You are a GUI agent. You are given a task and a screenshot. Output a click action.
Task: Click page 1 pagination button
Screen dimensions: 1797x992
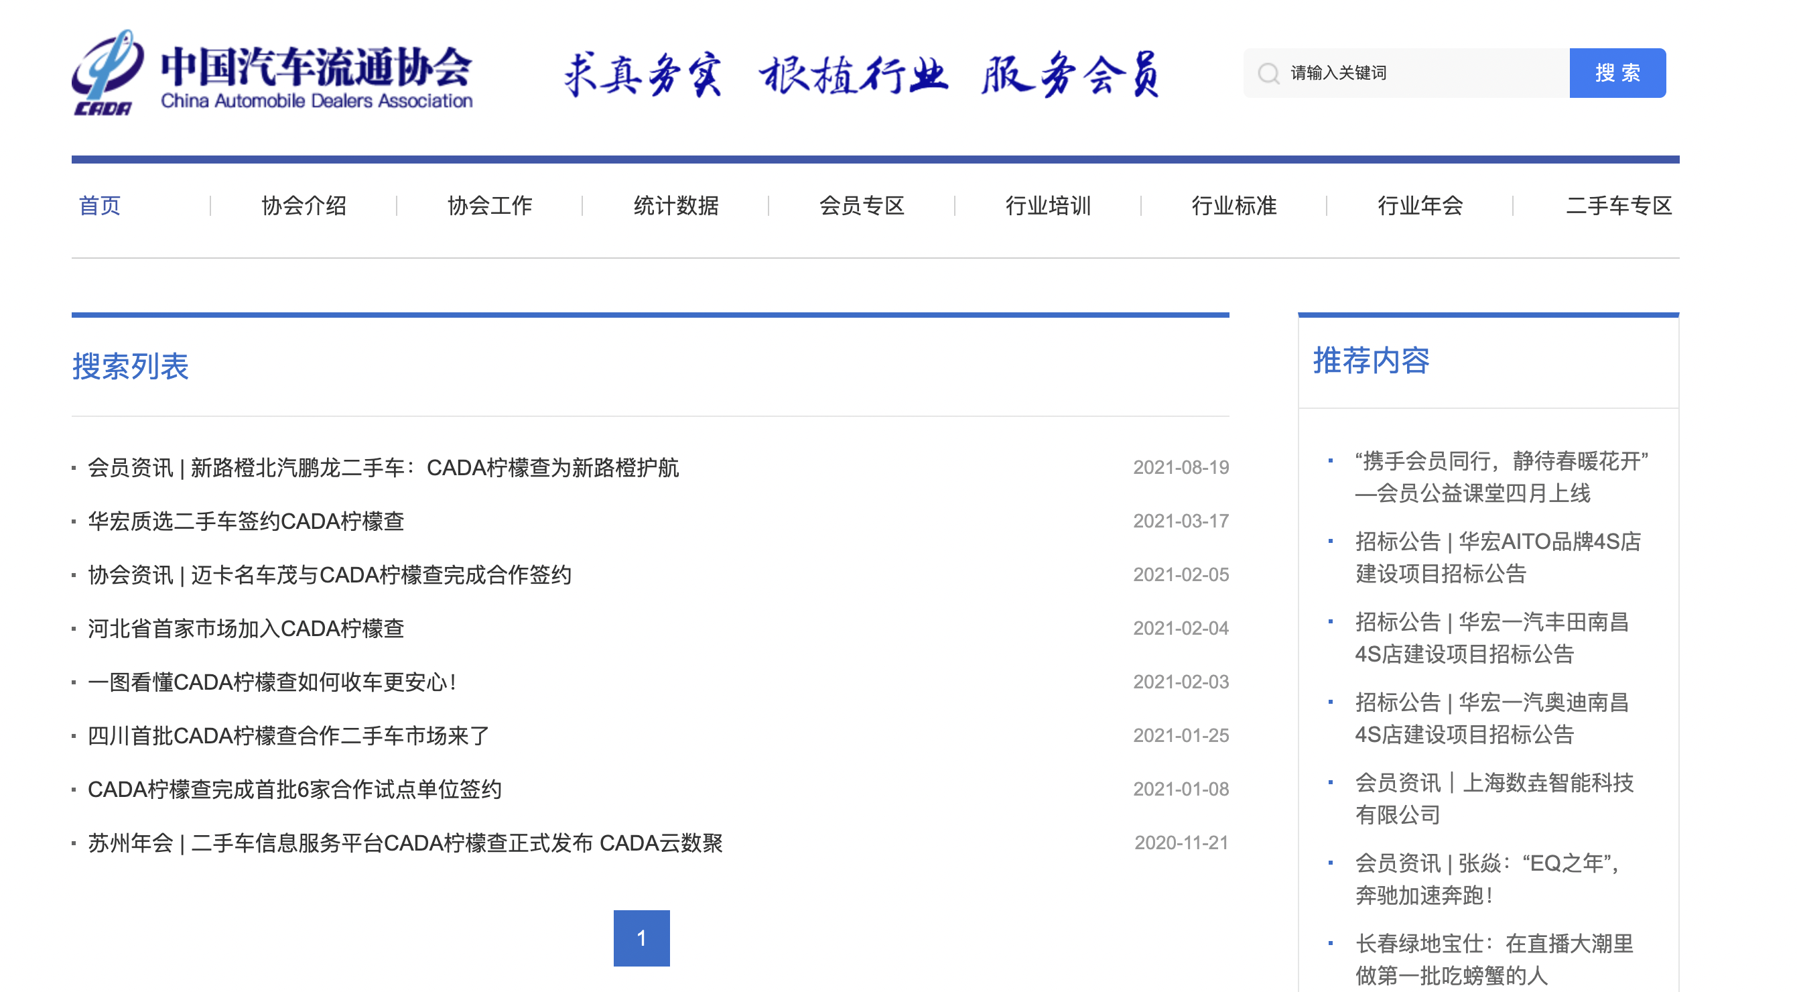tap(642, 938)
